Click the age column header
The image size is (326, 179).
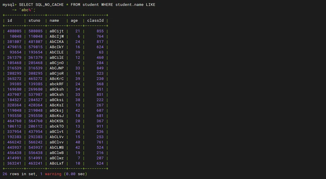(74, 21)
